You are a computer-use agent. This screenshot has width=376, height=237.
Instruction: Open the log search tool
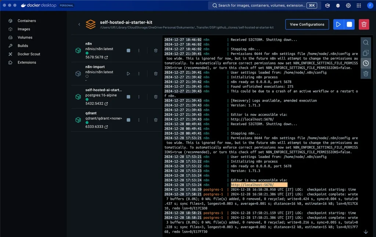pyautogui.click(x=366, y=42)
